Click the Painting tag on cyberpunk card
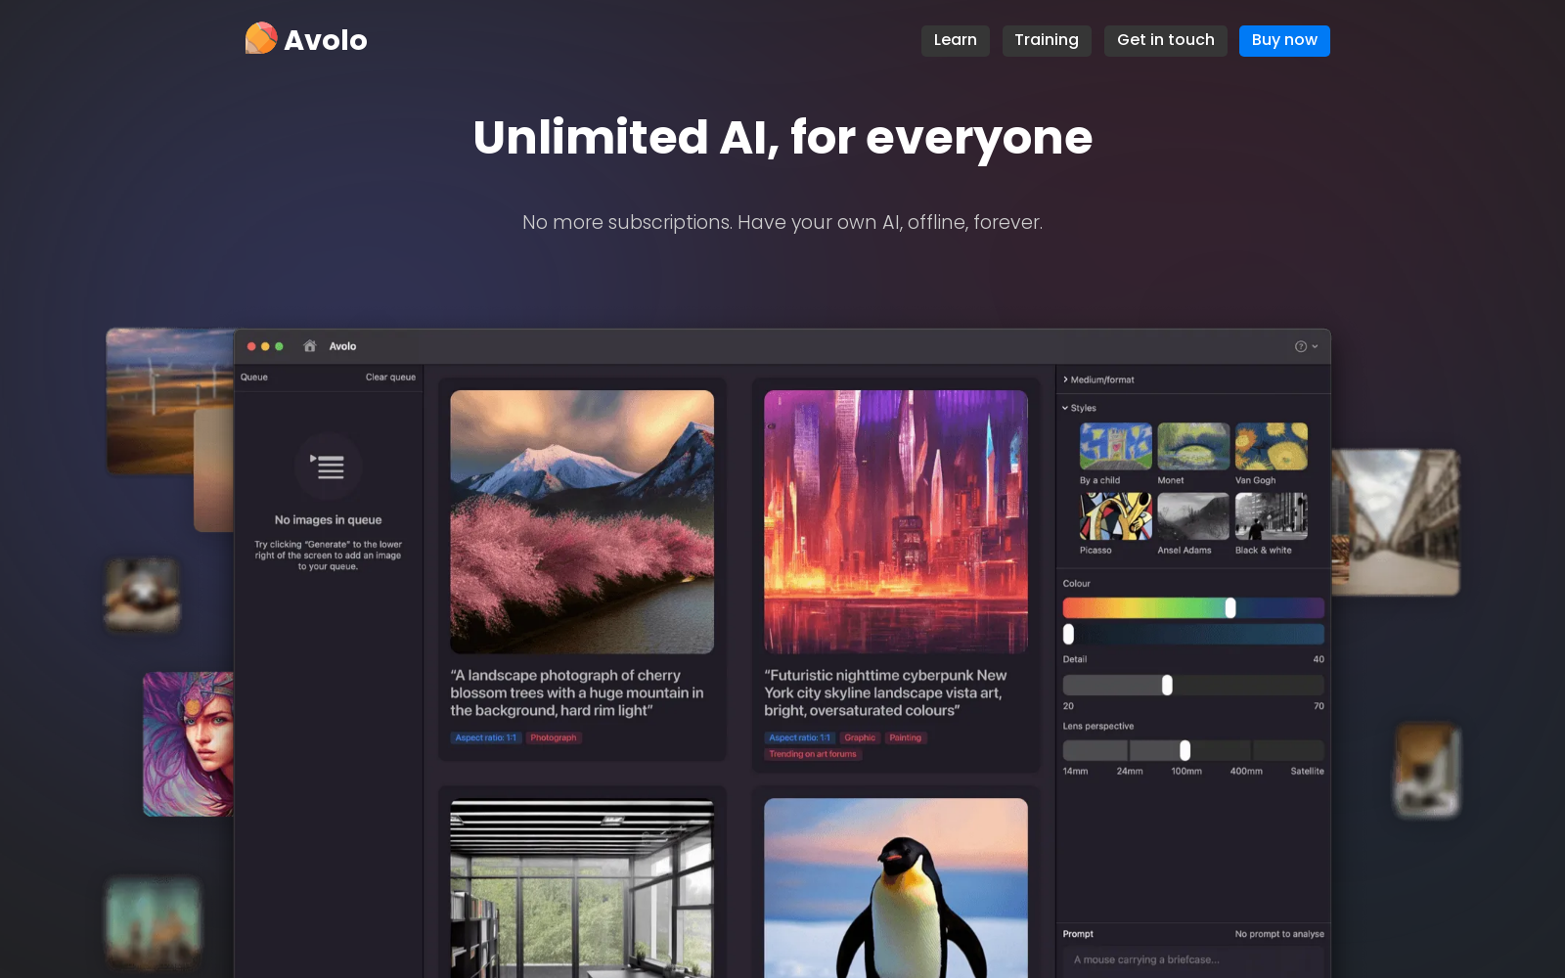The image size is (1565, 978). pyautogui.click(x=905, y=738)
